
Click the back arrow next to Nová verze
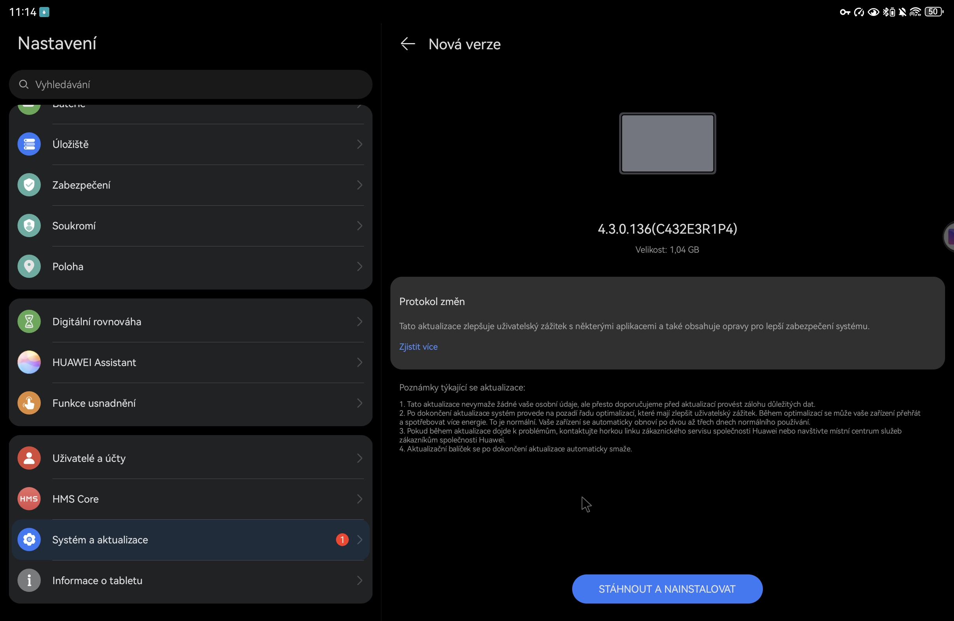(x=407, y=44)
